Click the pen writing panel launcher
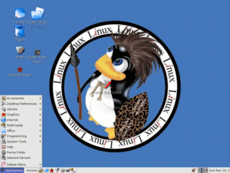The width and height of the screenshot is (230, 173). tap(57, 170)
